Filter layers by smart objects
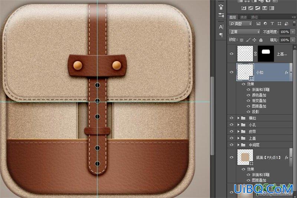Viewport: 297px width, 198px height. (x=286, y=24)
